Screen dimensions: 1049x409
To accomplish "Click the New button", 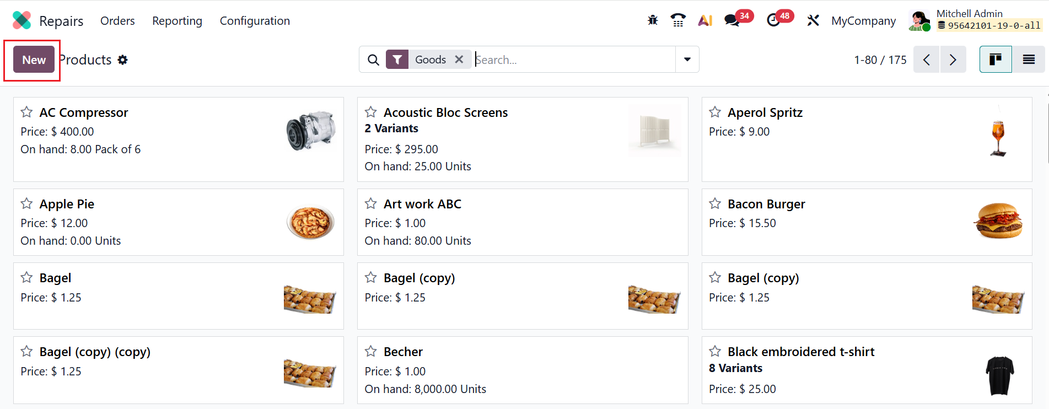I will coord(34,60).
